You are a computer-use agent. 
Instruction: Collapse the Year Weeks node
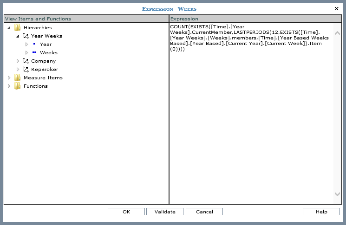point(18,36)
